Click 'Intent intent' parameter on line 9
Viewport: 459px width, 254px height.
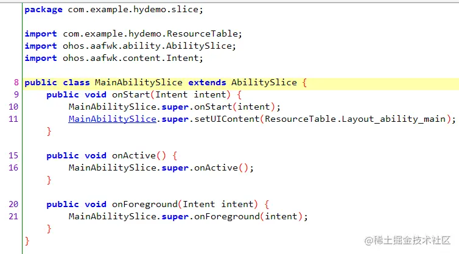[x=191, y=94]
